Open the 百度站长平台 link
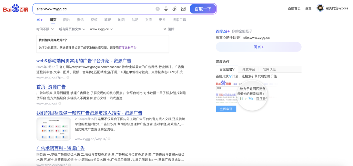Image resolution: width=353 pixels, height=166 pixels. (x=128, y=48)
